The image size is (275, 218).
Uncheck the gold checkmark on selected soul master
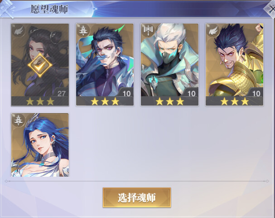(40, 65)
